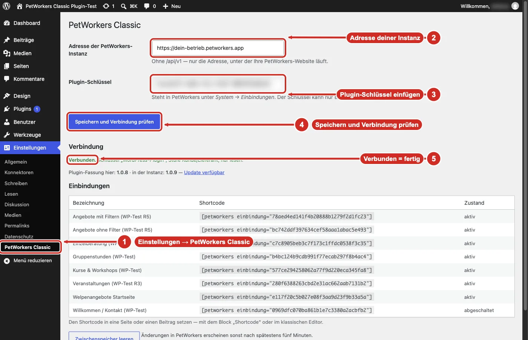The width and height of the screenshot is (528, 340).
Task: Select shortcode for Gruppenstunden (WP-Test)
Action: 287,257
